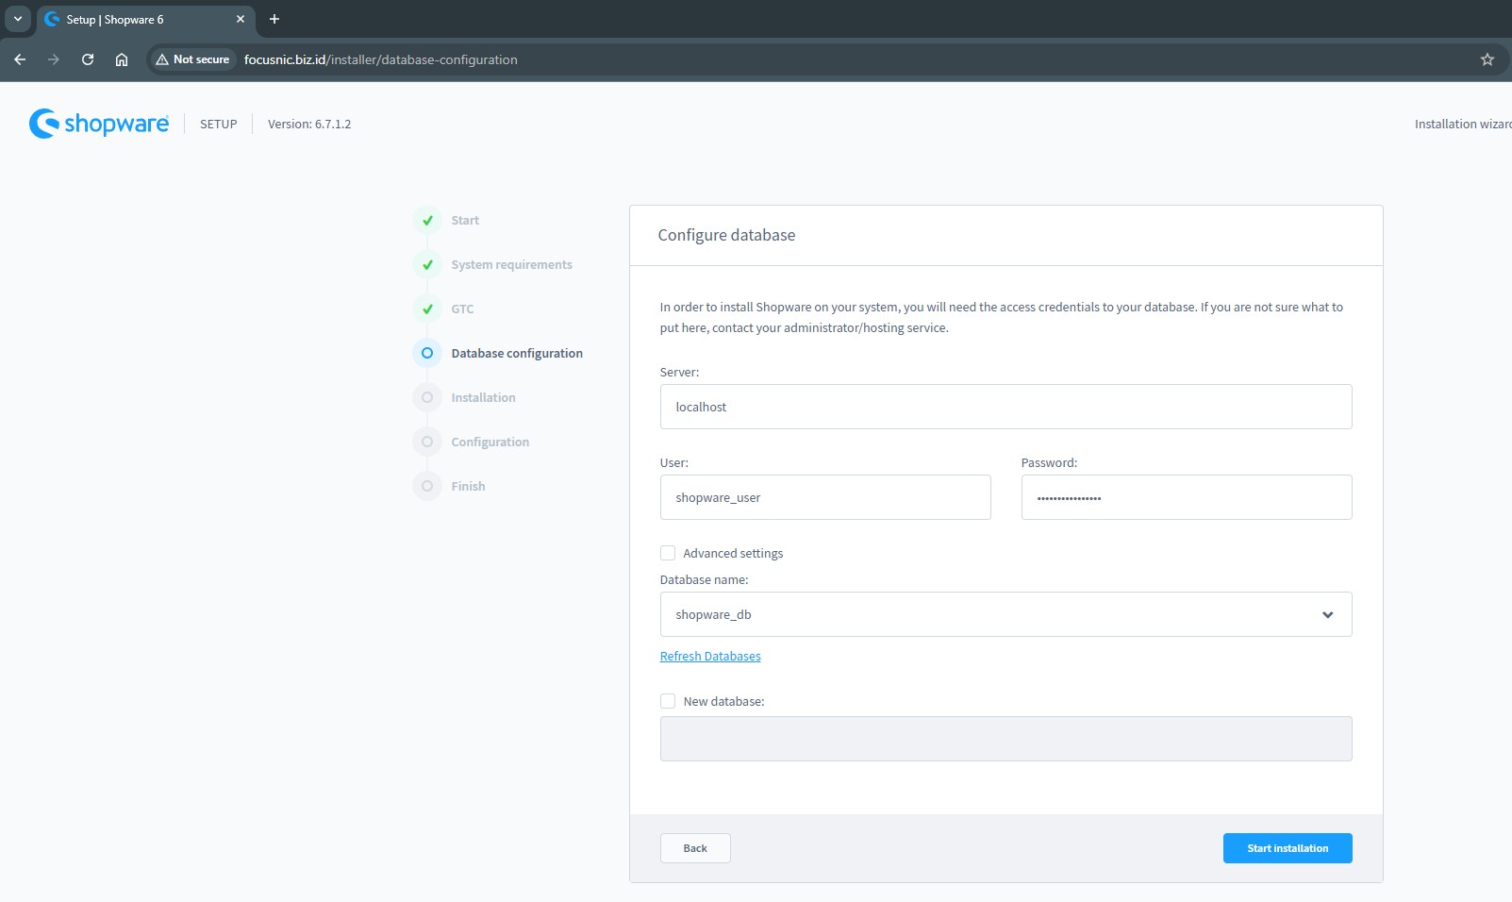Open the browser home page icon
Image resolution: width=1512 pixels, height=902 pixels.
[x=122, y=59]
